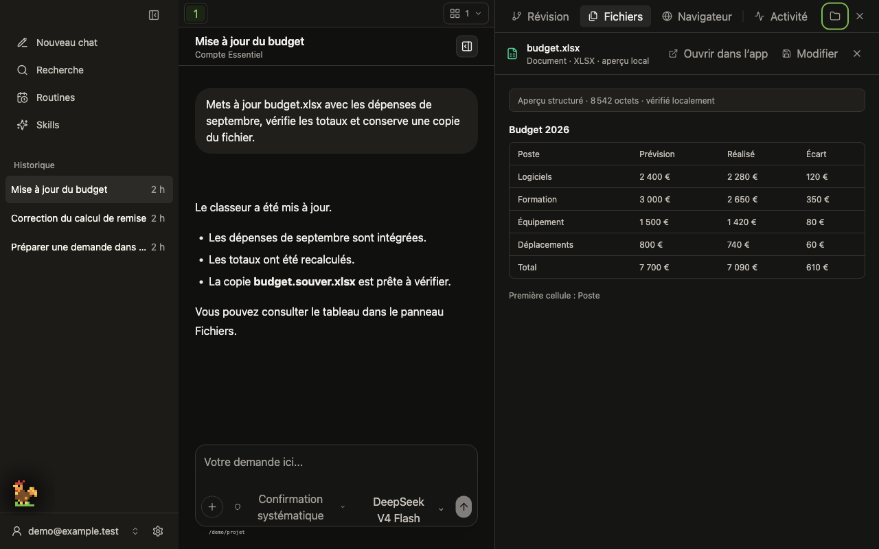
Task: Click the rooster mascot icon
Action: coord(25,493)
